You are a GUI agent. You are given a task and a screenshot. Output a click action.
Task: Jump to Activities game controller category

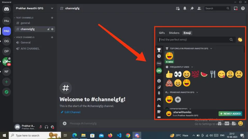[x=159, y=99]
